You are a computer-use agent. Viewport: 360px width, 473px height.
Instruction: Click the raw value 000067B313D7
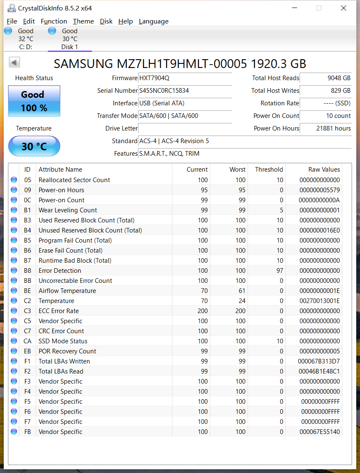coord(319,361)
